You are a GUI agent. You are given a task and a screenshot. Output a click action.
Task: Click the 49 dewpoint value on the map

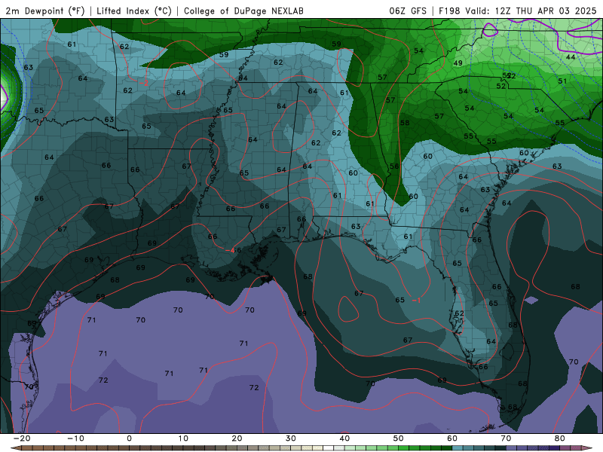[458, 63]
